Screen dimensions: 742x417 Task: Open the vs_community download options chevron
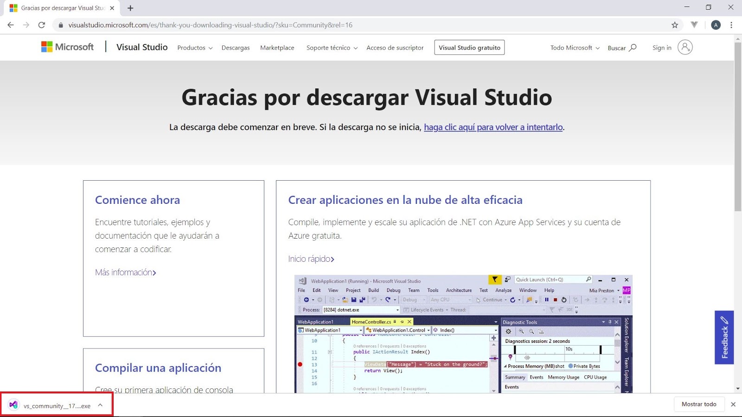pos(101,404)
